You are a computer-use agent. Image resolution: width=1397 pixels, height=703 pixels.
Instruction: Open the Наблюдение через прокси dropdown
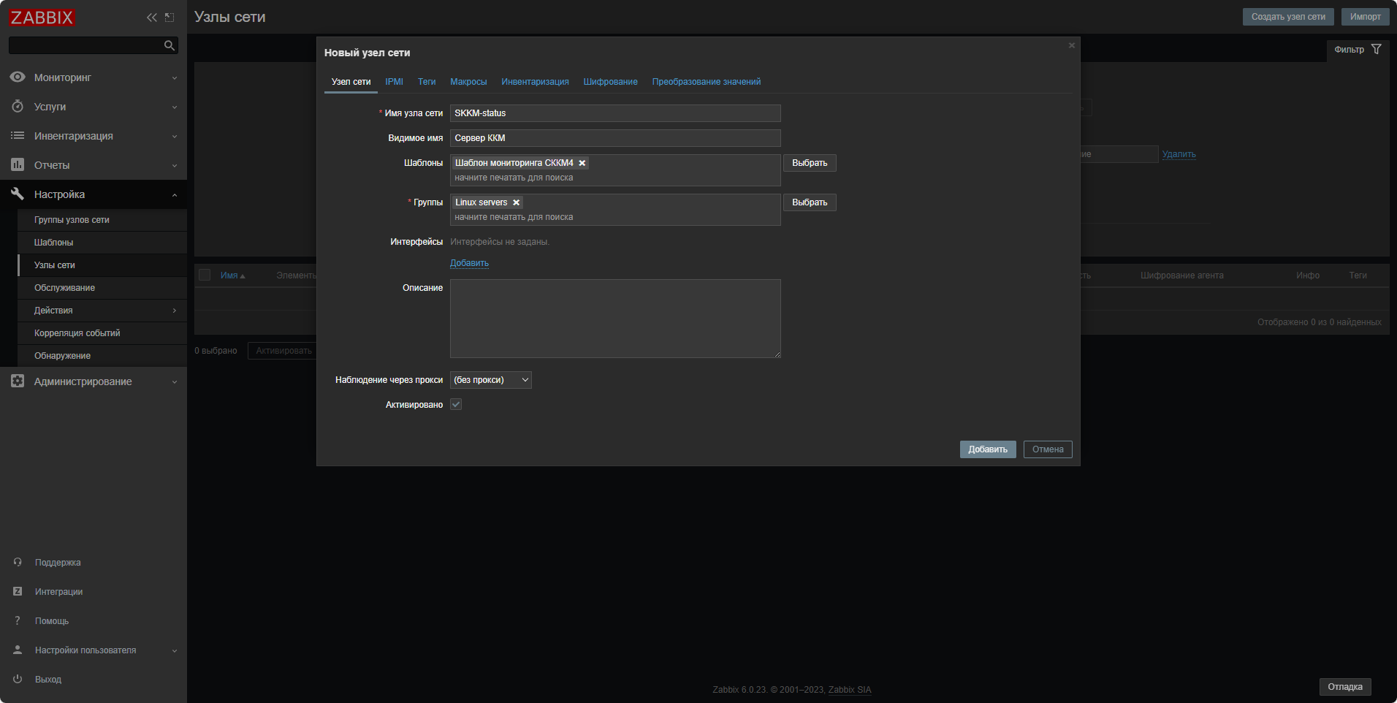click(490, 380)
